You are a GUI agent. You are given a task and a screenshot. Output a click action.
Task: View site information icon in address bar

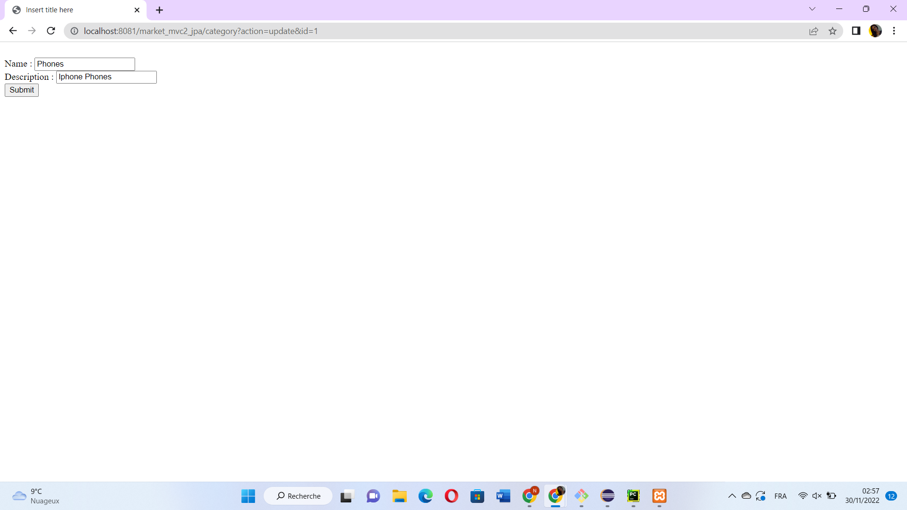(x=74, y=31)
